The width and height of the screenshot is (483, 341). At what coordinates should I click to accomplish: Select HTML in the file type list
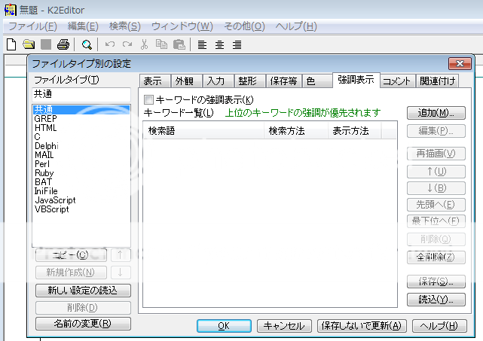coord(81,128)
